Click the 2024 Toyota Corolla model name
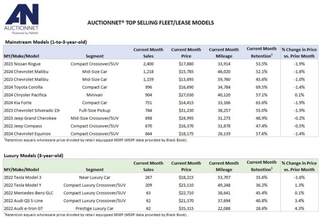This screenshot has height=218, width=322. pos(23,87)
